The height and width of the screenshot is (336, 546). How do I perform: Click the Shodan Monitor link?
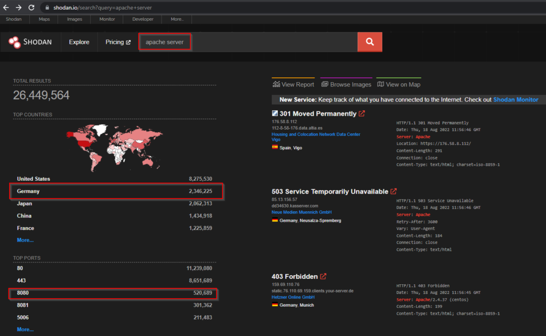tap(516, 100)
